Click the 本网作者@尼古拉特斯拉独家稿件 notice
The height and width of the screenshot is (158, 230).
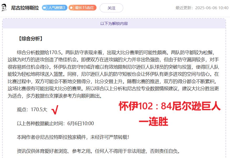pyautogui.click(x=73, y=137)
